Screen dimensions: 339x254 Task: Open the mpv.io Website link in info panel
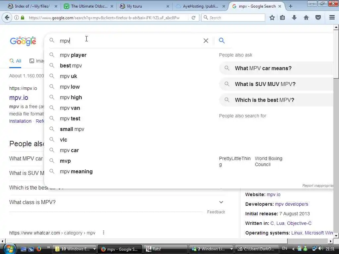tap(273, 194)
